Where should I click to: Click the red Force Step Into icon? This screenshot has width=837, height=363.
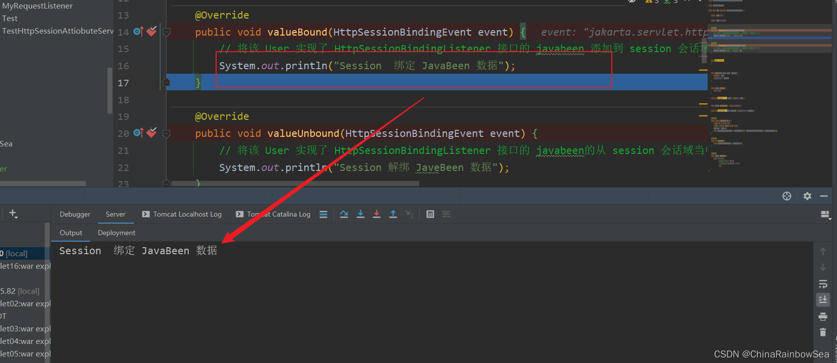[x=377, y=214]
